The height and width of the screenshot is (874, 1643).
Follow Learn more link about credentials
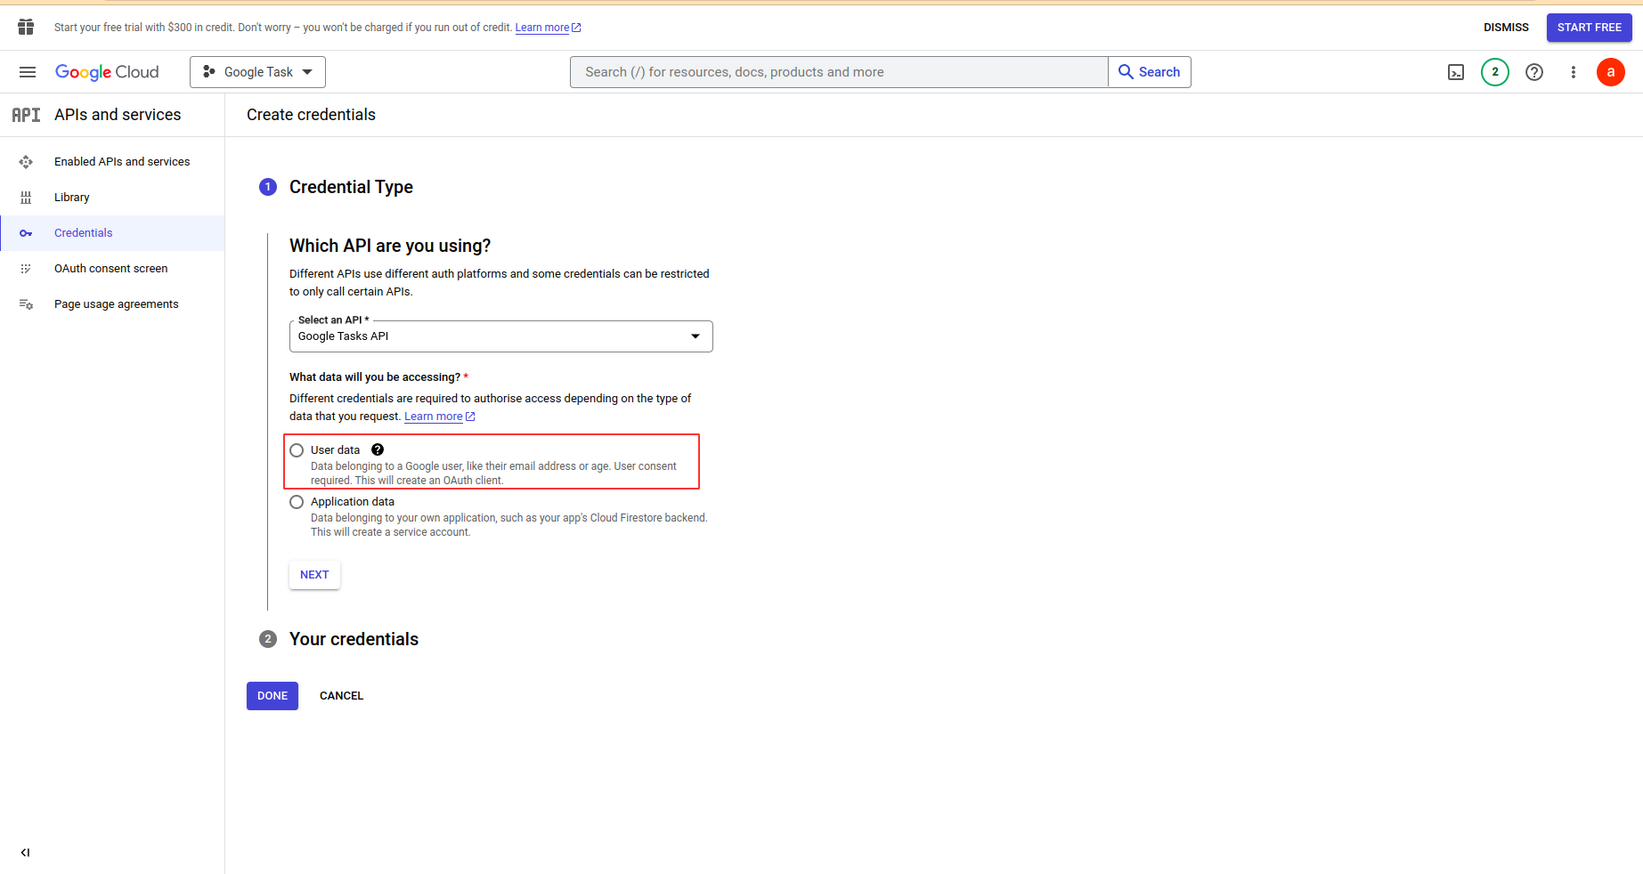coord(440,417)
